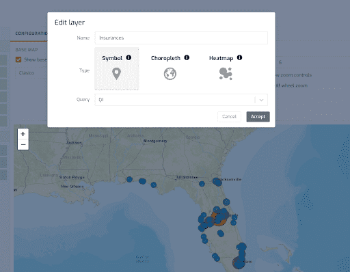Accept the layer changes

coord(258,117)
